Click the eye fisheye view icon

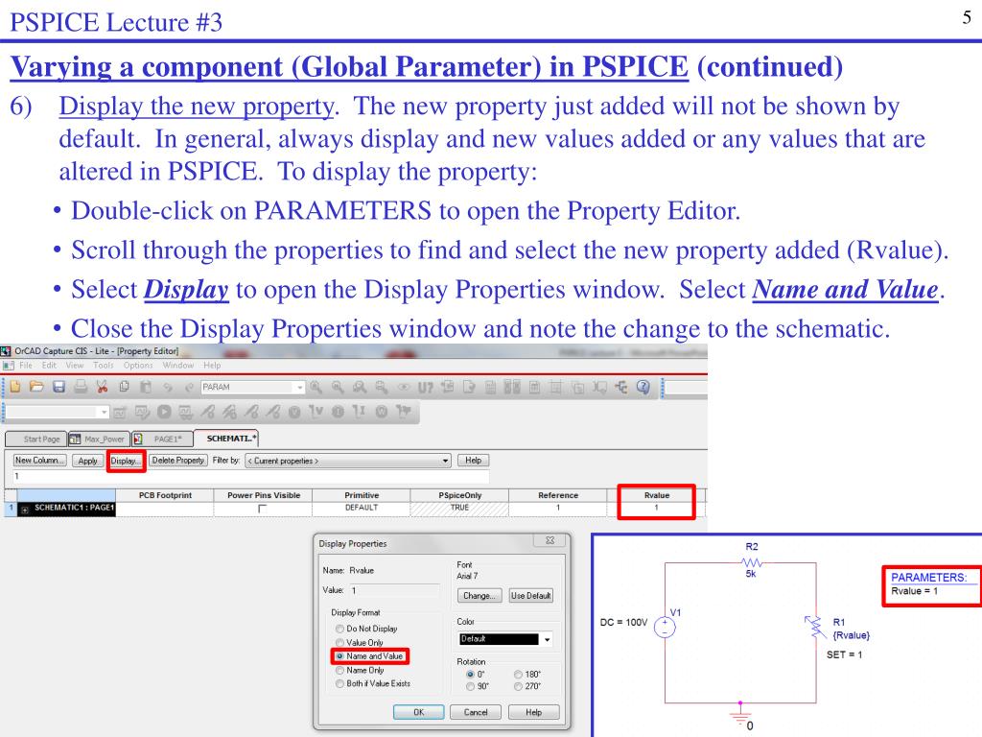[x=404, y=388]
